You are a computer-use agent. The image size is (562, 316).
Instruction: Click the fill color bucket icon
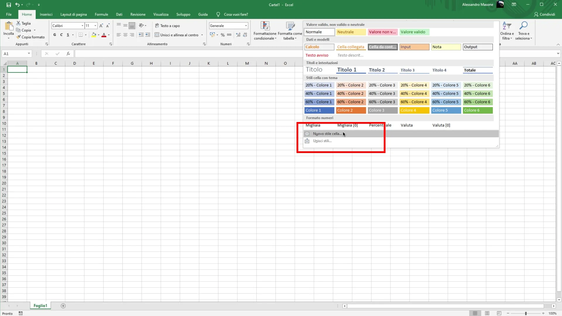coord(94,35)
